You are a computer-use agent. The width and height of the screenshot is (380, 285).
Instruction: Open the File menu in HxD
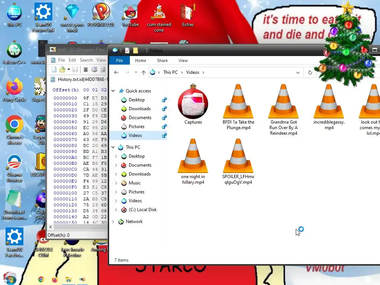coord(62,60)
